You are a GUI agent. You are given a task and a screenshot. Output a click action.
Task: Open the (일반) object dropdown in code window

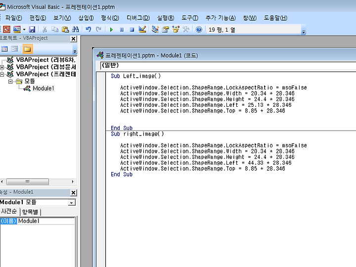click(x=228, y=65)
